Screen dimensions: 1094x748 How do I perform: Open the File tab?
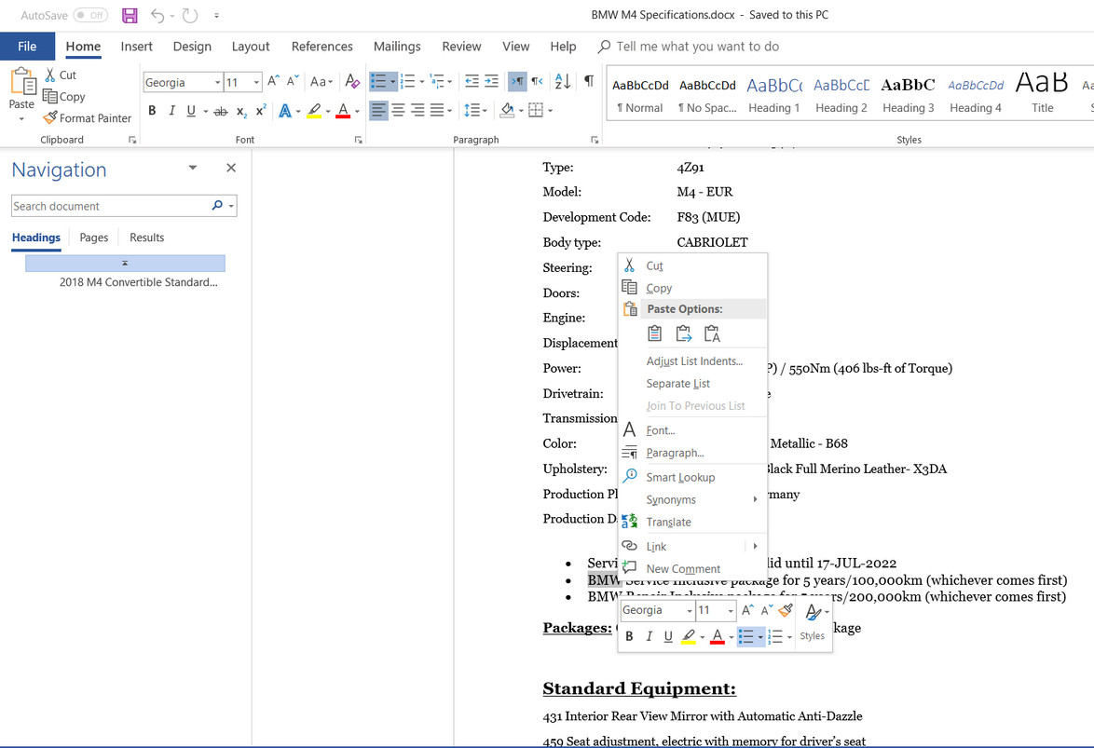(x=27, y=46)
